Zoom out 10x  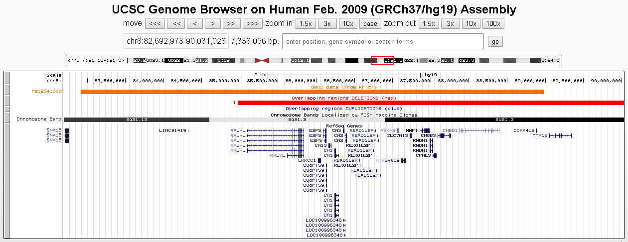point(471,23)
